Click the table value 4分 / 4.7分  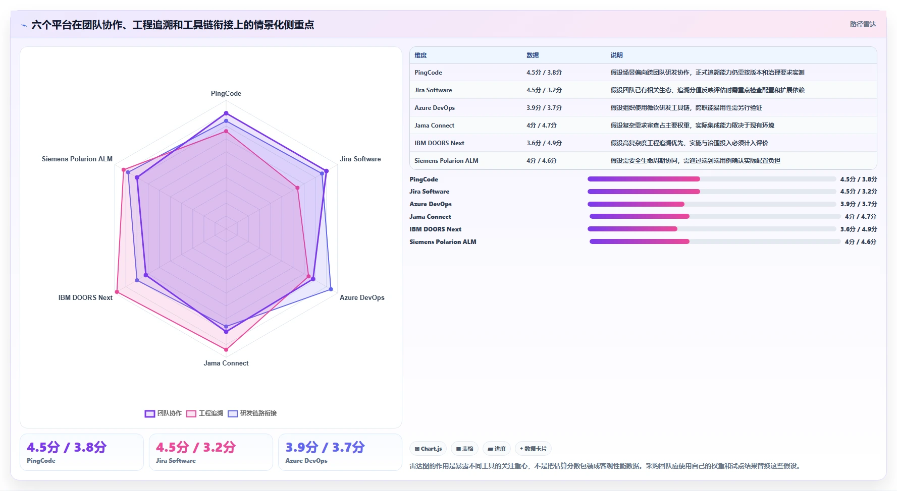pyautogui.click(x=542, y=126)
